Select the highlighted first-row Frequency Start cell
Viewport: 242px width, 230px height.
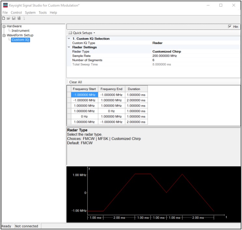pyautogui.click(x=84, y=95)
